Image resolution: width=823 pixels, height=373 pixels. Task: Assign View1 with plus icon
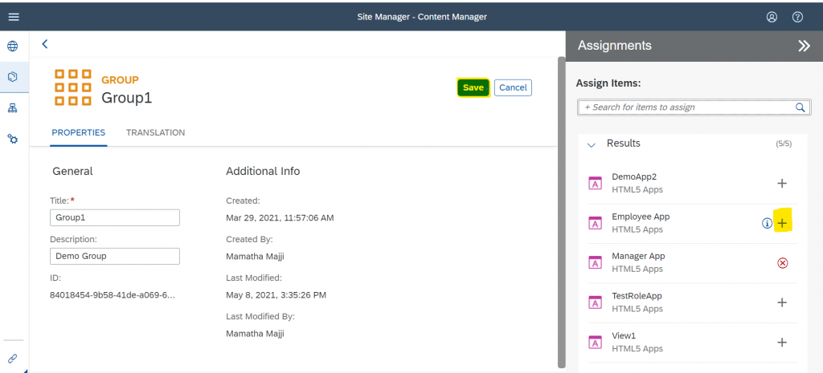pos(781,342)
